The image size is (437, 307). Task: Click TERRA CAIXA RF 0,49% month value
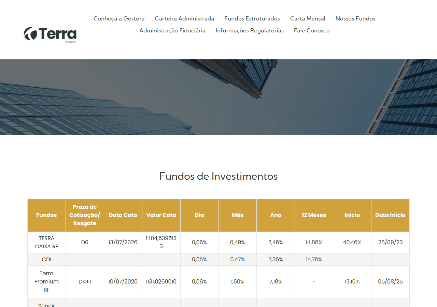(238, 243)
